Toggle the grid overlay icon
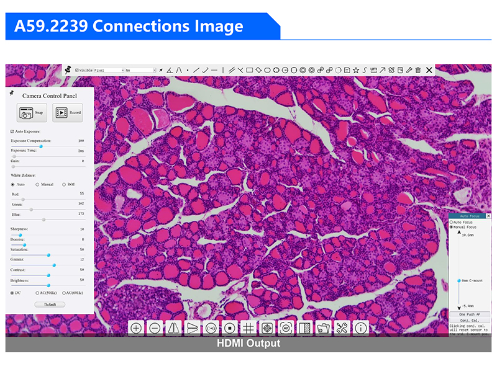The height and width of the screenshot is (369, 497). point(248,327)
